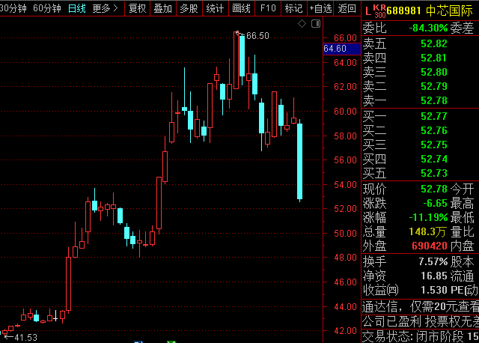Open the 多股 multi-stock view
This screenshot has width=479, height=343.
pos(189,8)
